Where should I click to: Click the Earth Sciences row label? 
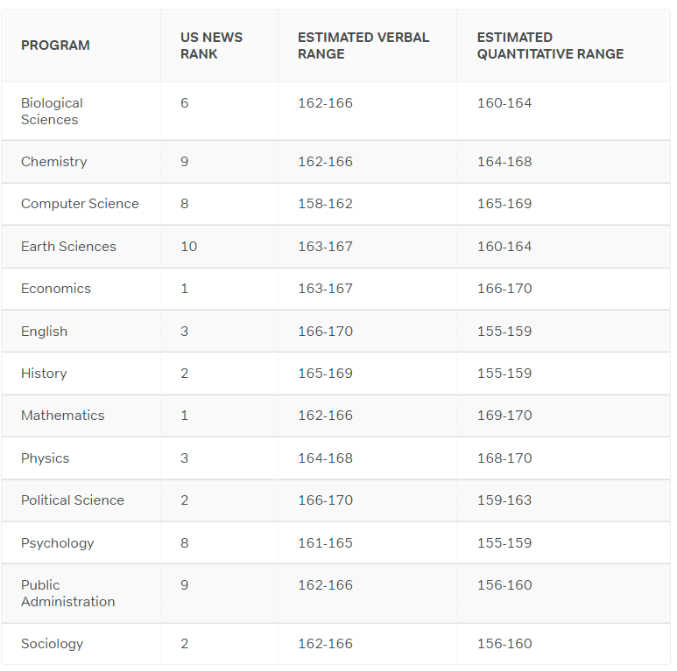(68, 246)
